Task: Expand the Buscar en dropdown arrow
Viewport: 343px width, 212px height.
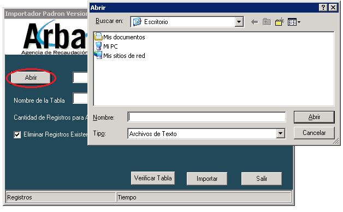Action: point(239,22)
